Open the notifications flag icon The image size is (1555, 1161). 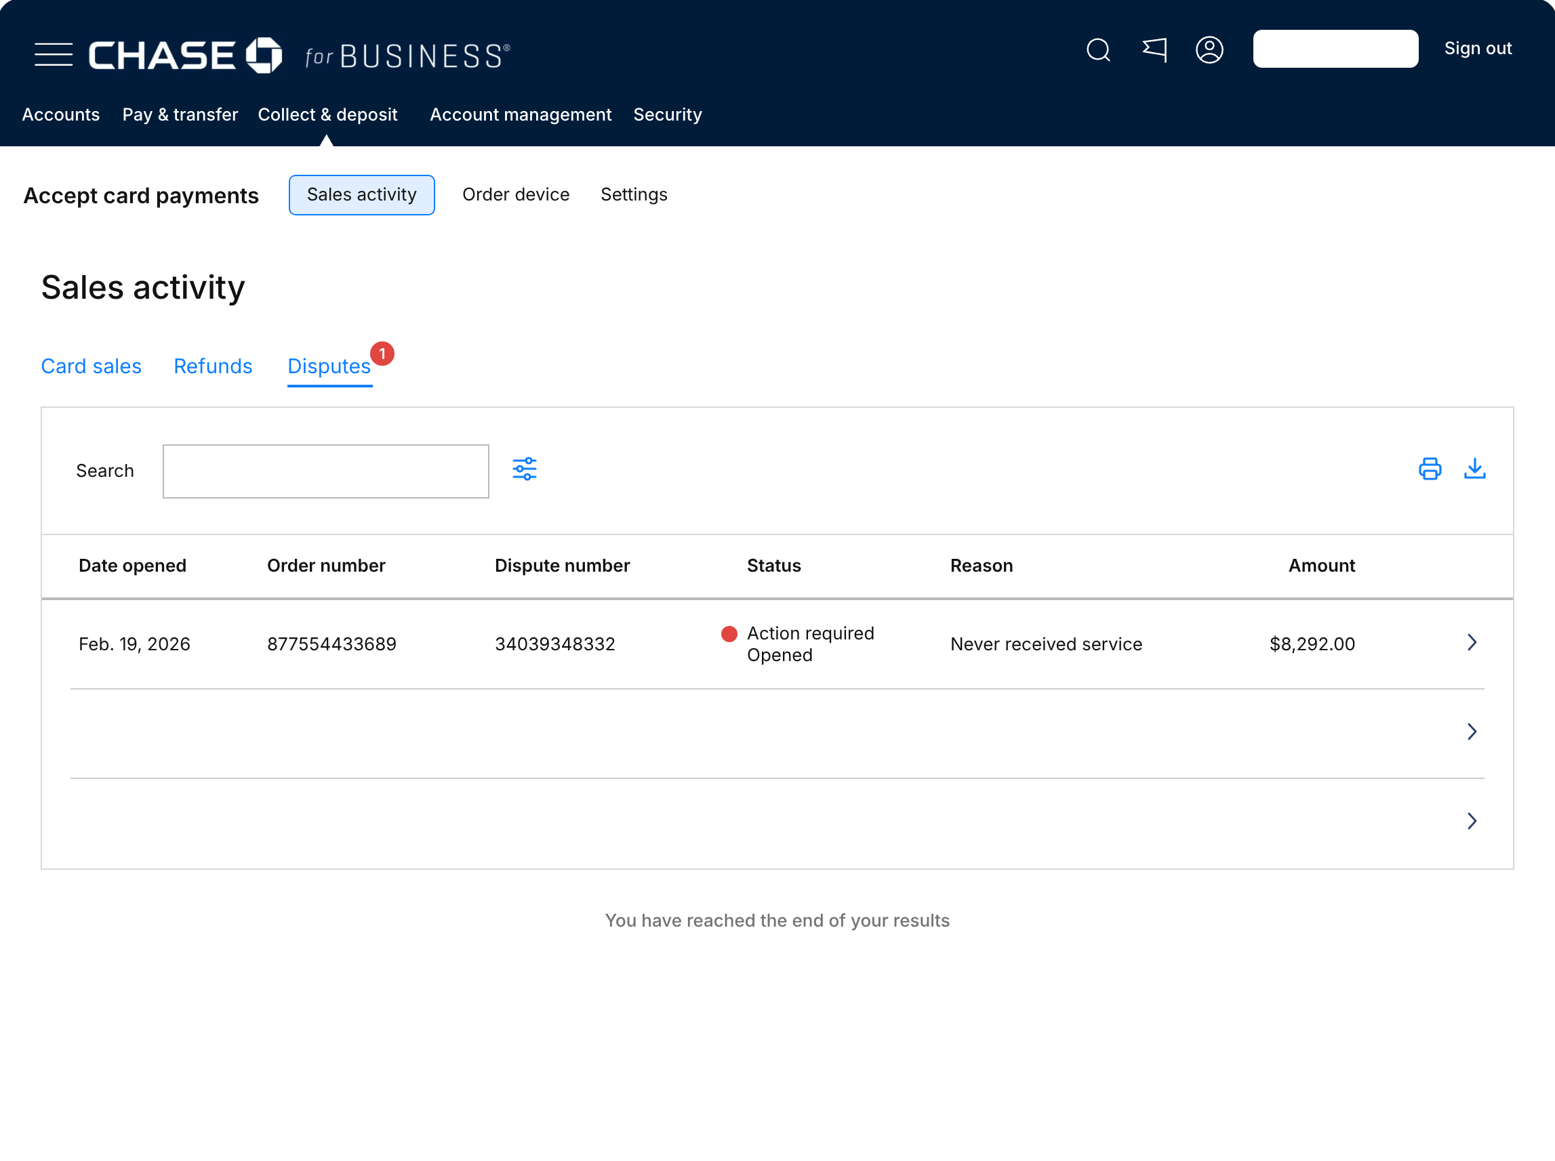click(x=1154, y=50)
